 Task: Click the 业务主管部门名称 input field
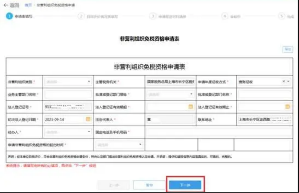point(68,94)
